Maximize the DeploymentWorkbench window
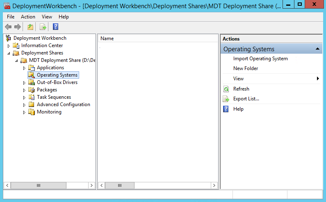The width and height of the screenshot is (326, 202). pyautogui.click(x=300, y=4)
